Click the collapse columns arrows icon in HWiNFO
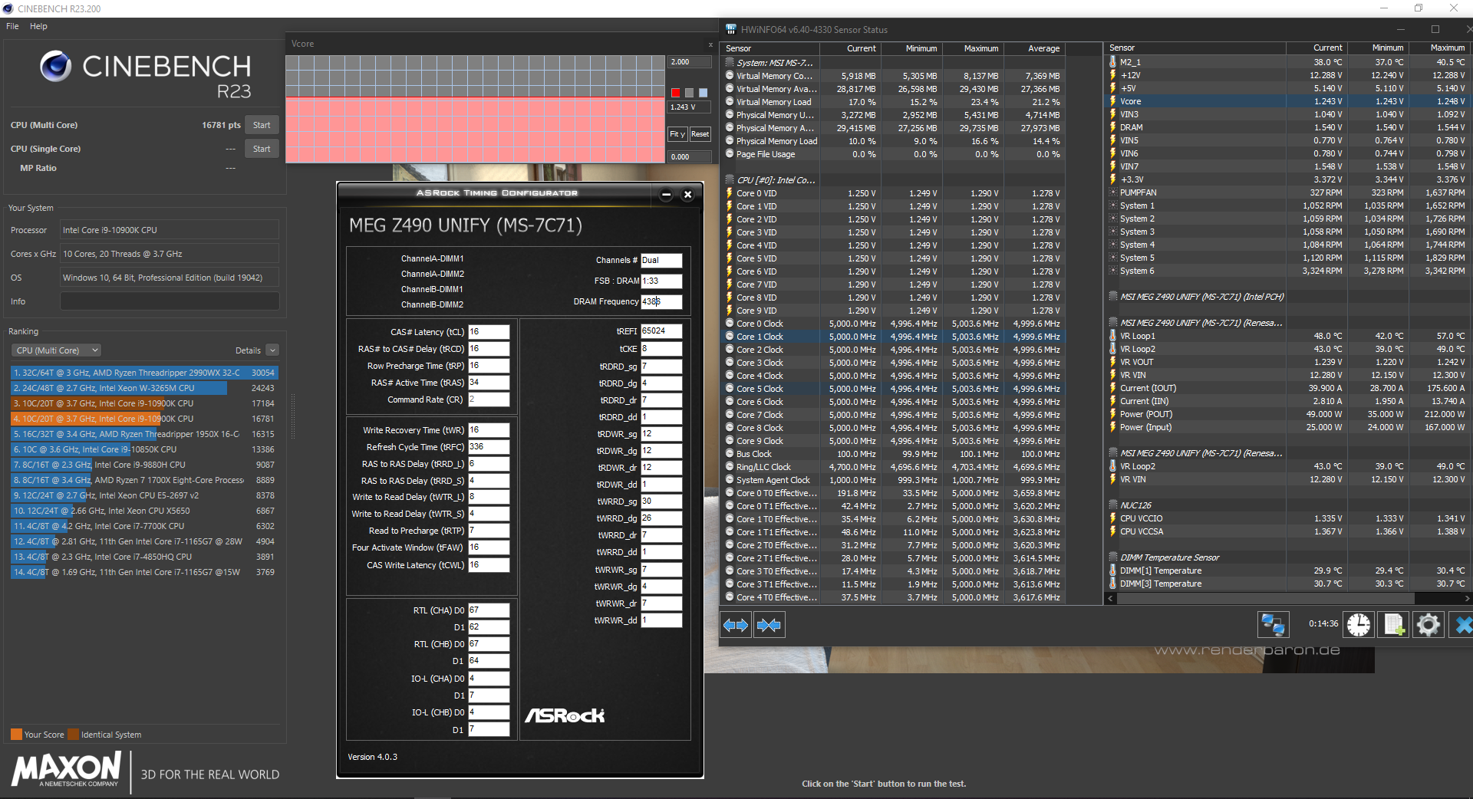 pos(769,625)
